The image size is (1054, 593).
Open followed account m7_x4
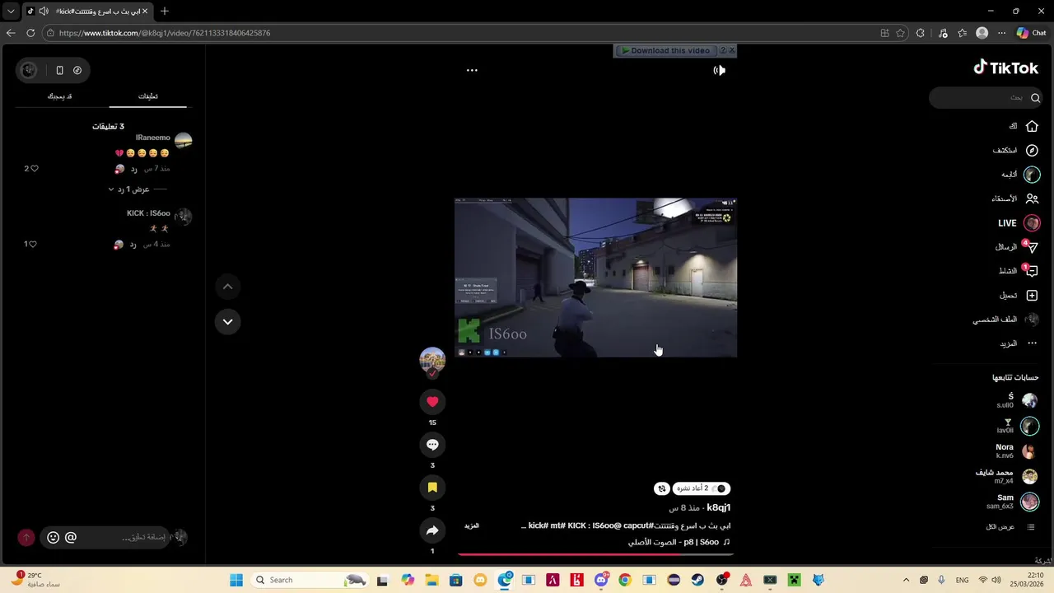click(1006, 476)
